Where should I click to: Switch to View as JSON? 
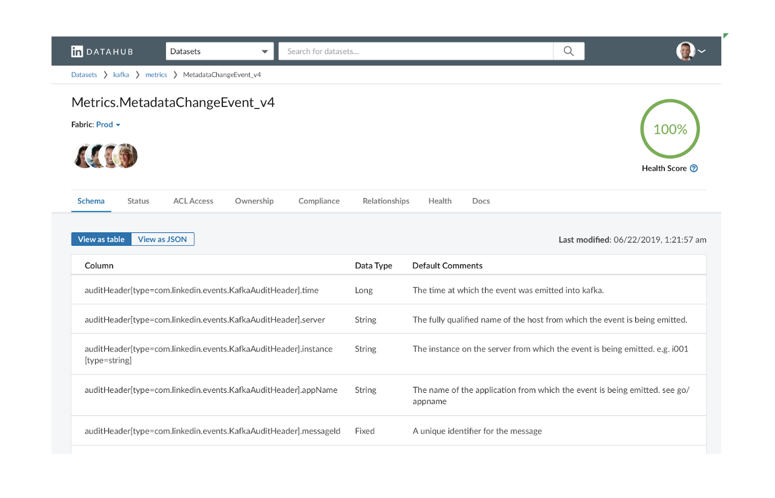click(162, 239)
